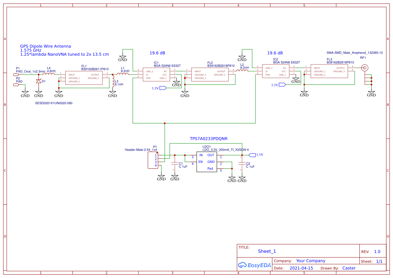Click the REV 1.0 value in title block
The height and width of the screenshot is (278, 393).
point(377,251)
